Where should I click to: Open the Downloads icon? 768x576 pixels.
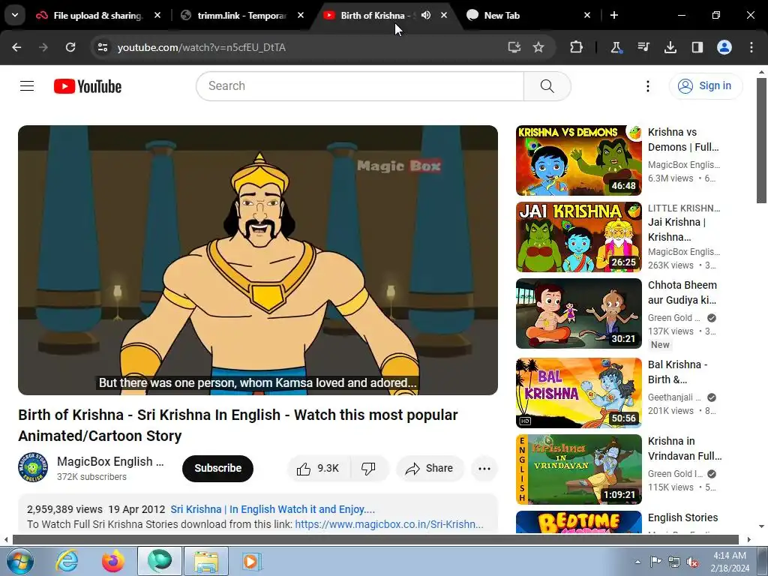tap(670, 47)
